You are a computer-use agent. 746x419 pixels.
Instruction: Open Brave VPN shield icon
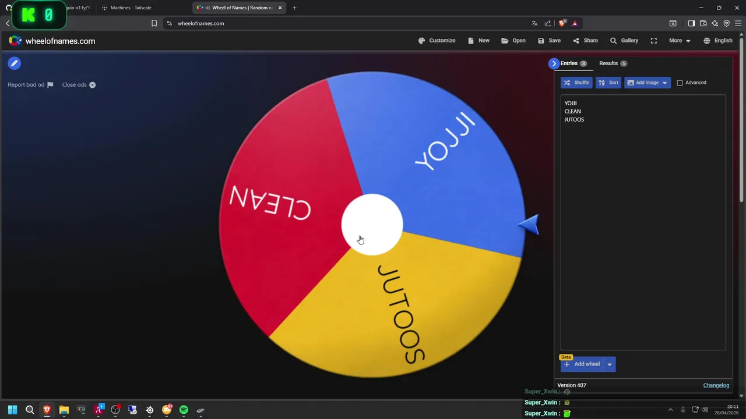click(726, 23)
